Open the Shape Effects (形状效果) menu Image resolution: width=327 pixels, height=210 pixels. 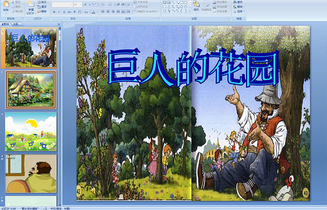tap(221, 11)
